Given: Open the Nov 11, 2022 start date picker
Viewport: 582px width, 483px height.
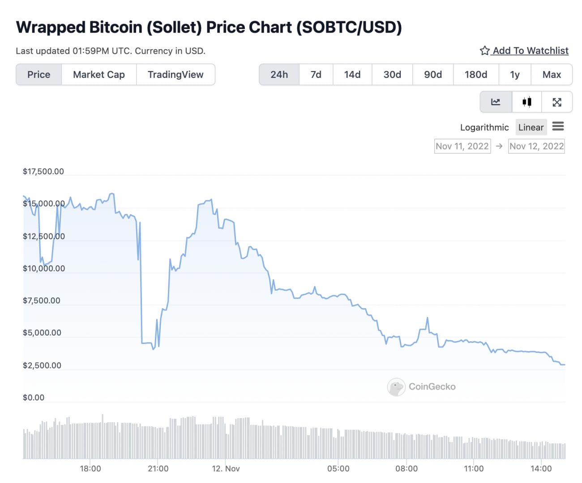Looking at the screenshot, I should click(462, 146).
